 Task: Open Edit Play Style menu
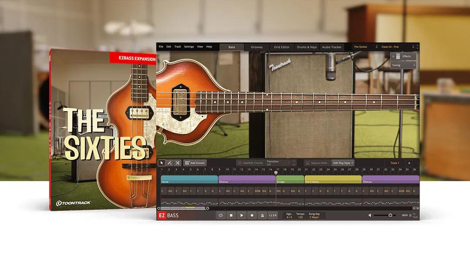point(343,163)
